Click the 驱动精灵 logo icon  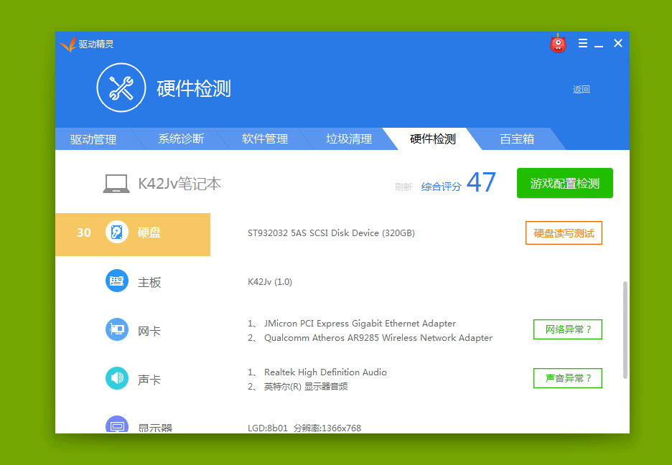(67, 44)
